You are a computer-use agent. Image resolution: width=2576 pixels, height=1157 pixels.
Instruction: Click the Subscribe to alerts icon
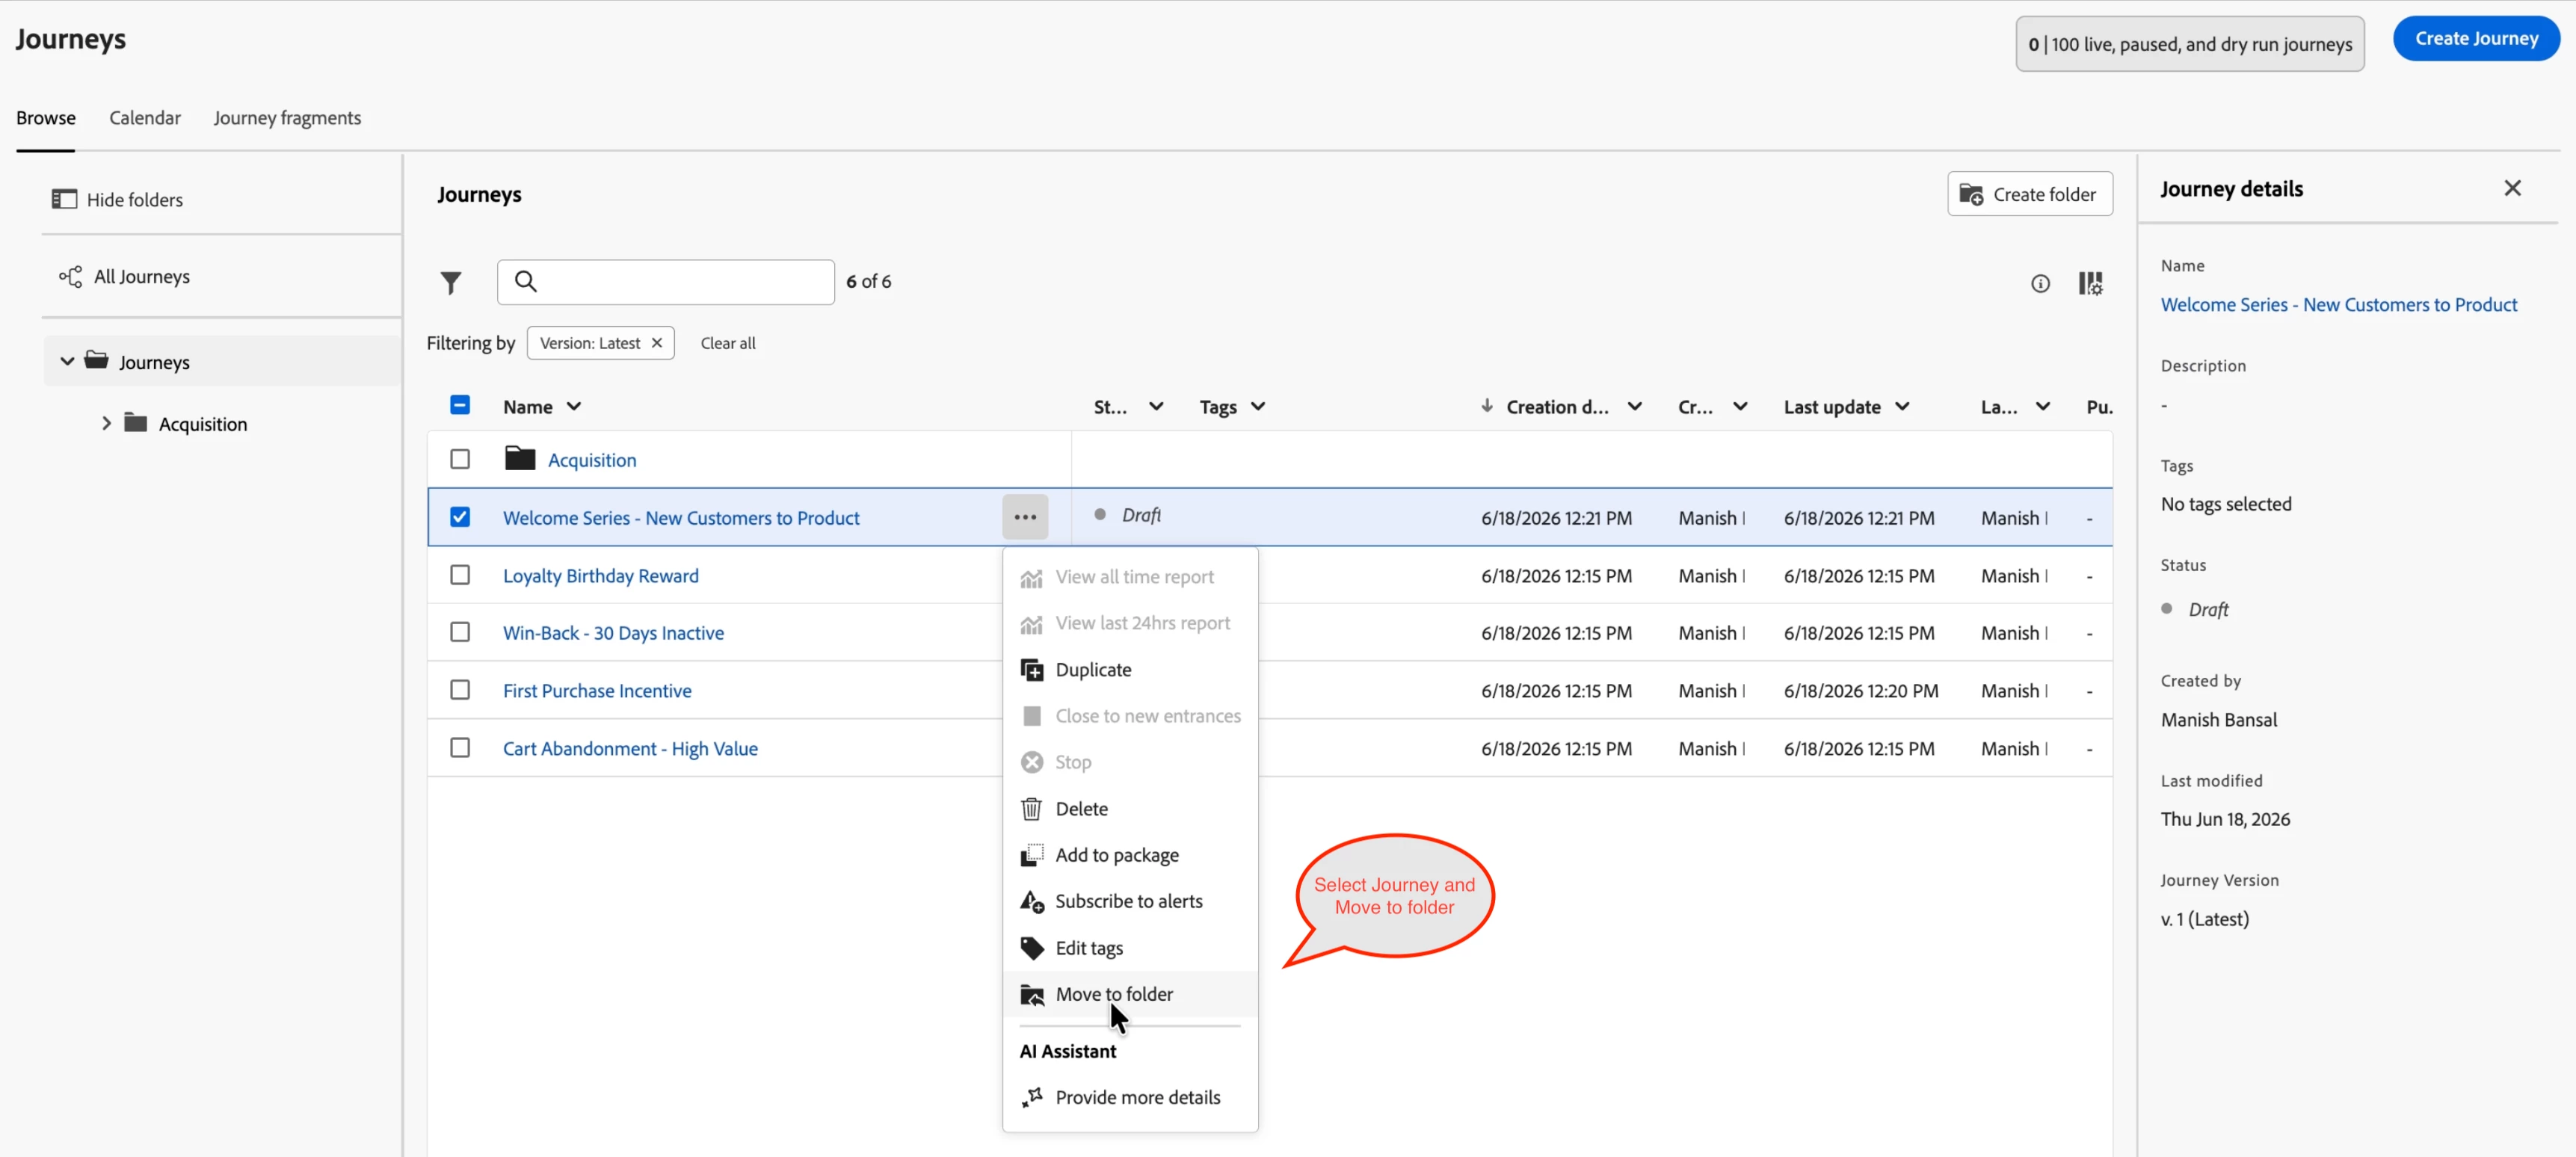pos(1032,901)
